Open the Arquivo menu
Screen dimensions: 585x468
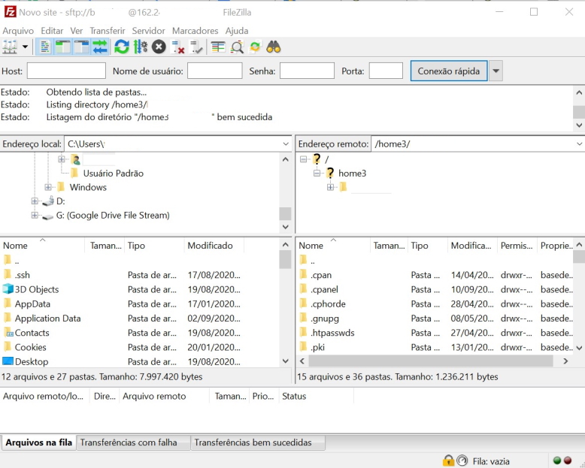tap(18, 31)
